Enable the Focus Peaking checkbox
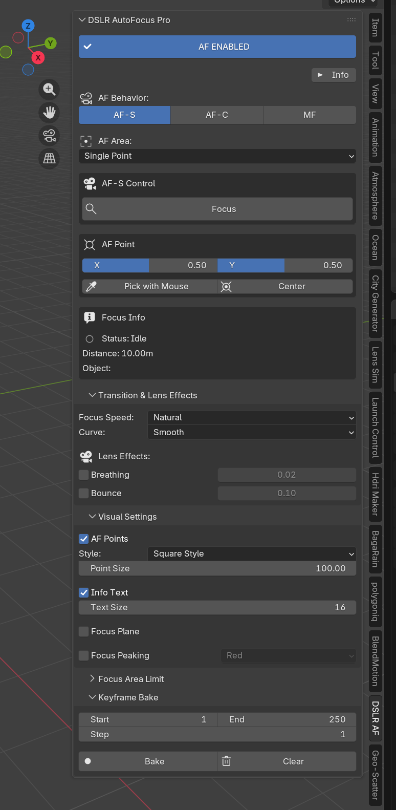Screen dimensions: 396x810 (x=84, y=655)
